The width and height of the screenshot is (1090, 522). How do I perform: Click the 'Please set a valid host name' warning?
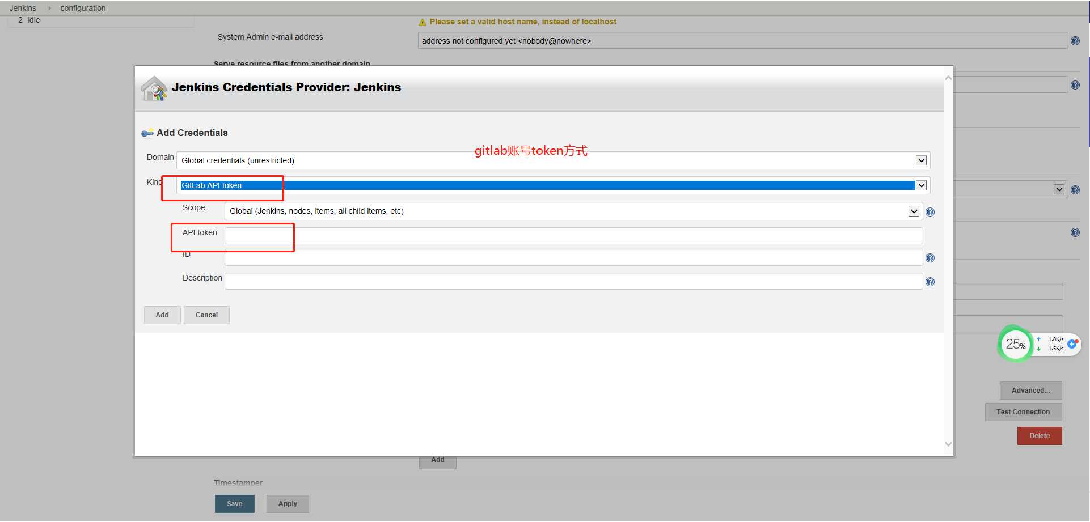[523, 22]
